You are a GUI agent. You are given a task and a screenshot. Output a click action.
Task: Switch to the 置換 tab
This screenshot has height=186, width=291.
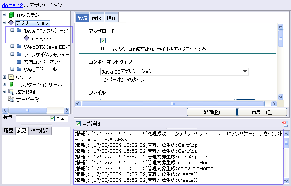96,18
